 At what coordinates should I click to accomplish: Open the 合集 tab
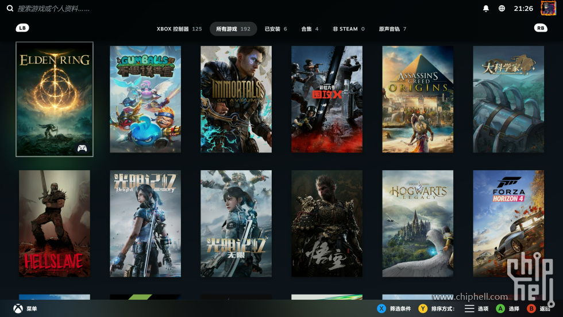click(310, 29)
